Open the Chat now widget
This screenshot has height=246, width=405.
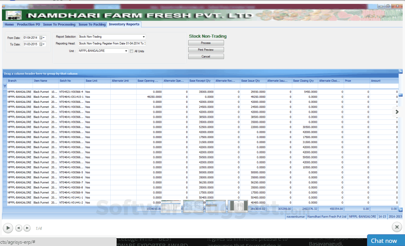383,241
